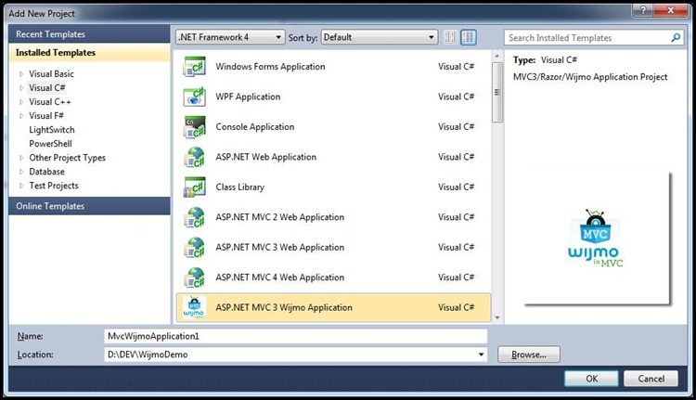Screen dimensions: 696x400
Task: Open the Sort by Default dropdown
Action: point(379,37)
